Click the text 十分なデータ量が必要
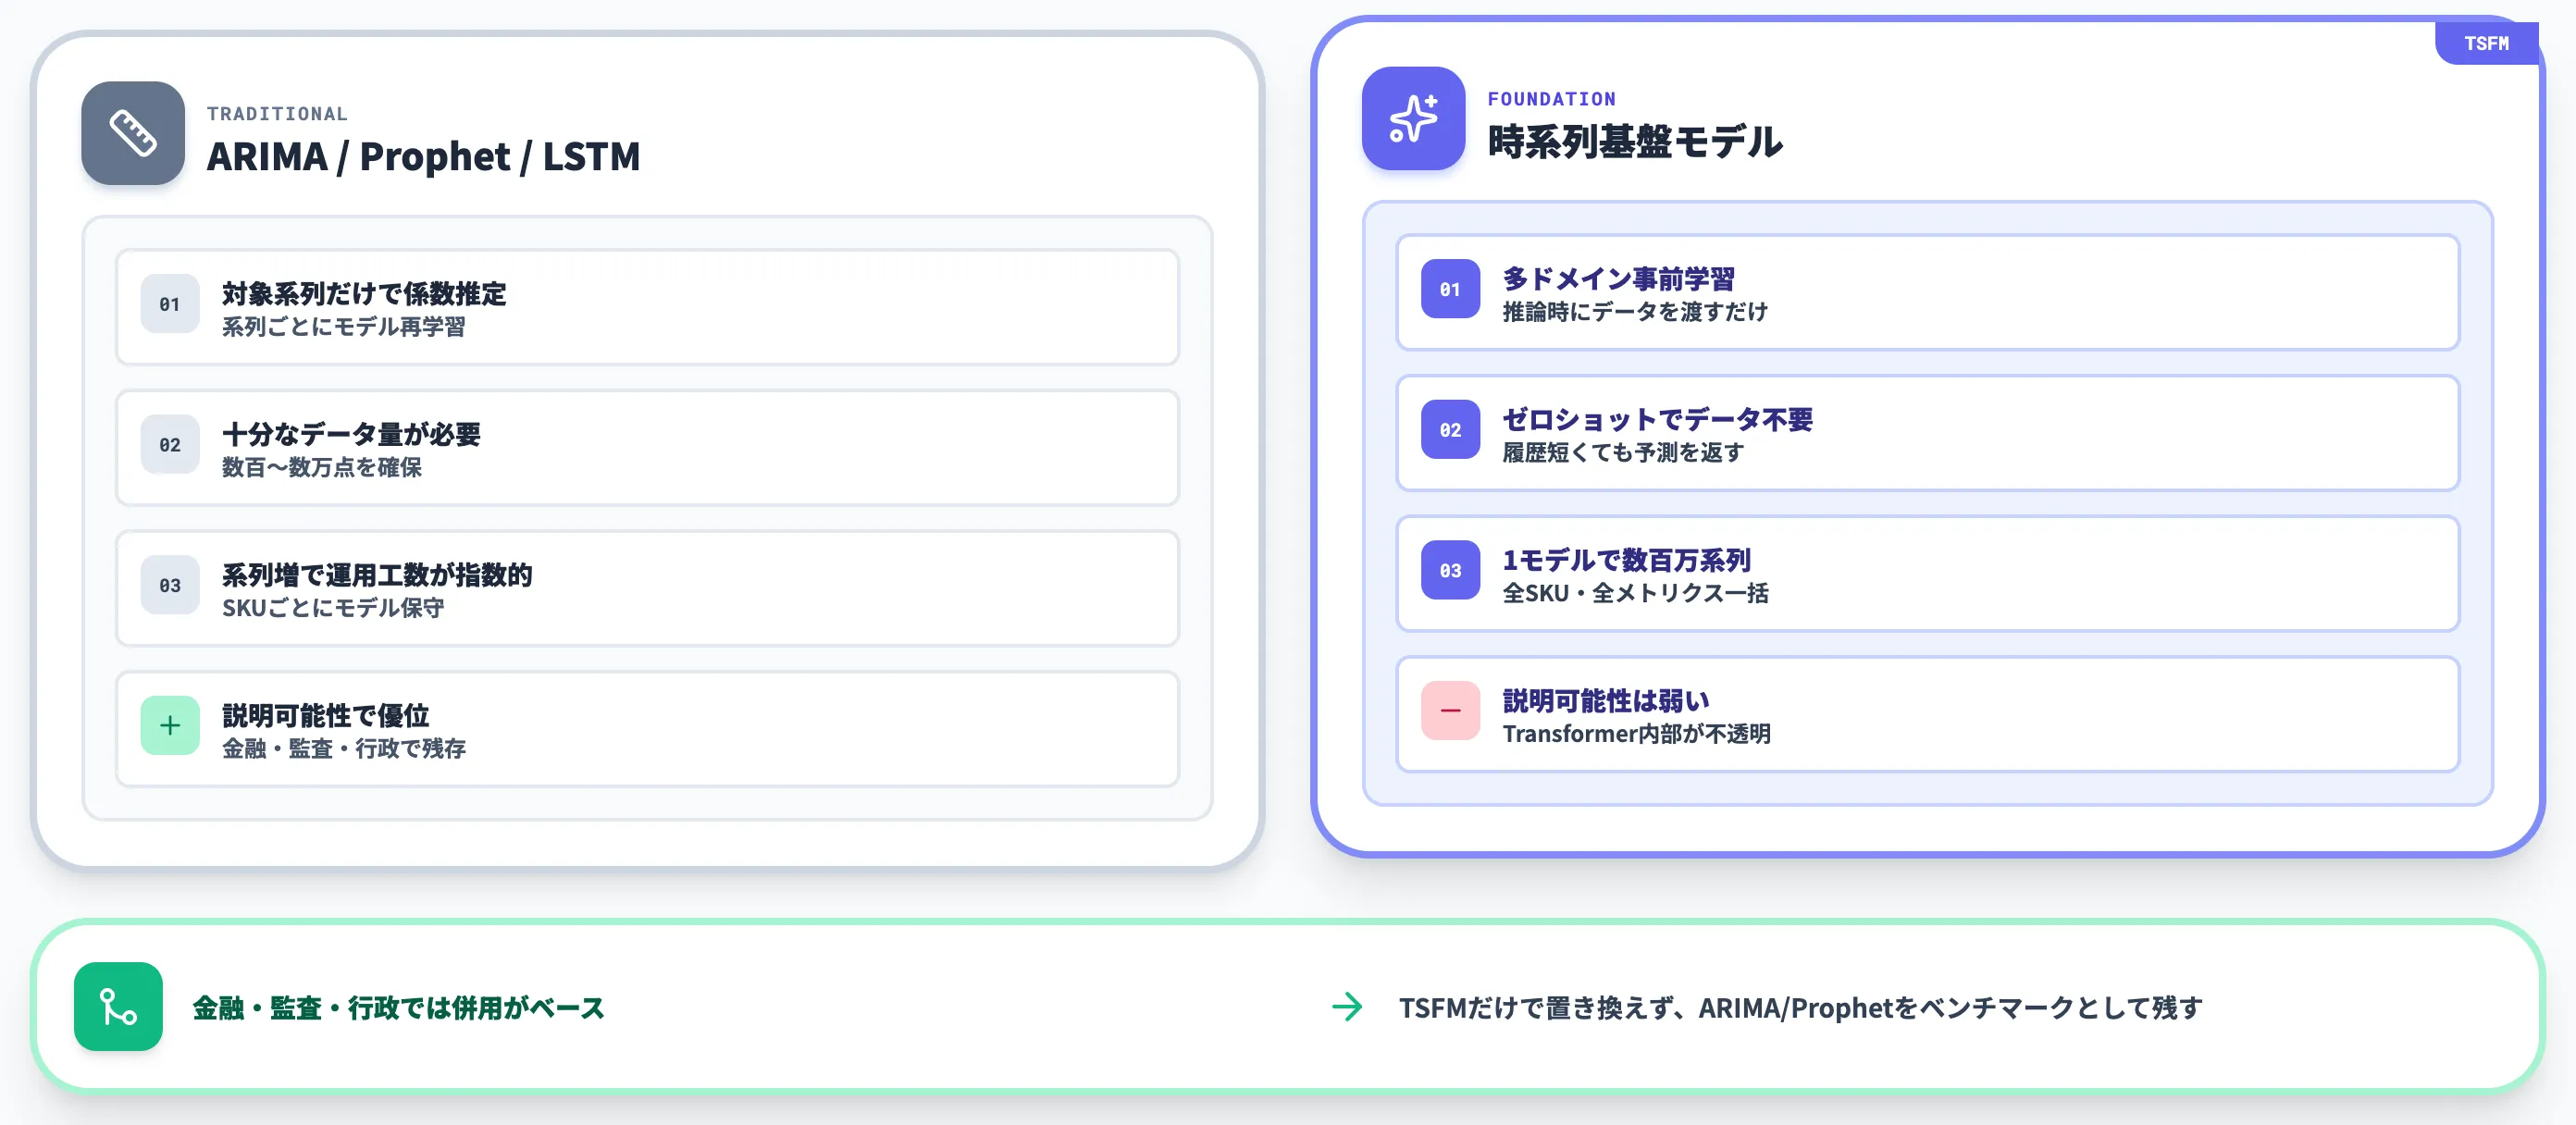This screenshot has width=2576, height=1125. pos(351,433)
